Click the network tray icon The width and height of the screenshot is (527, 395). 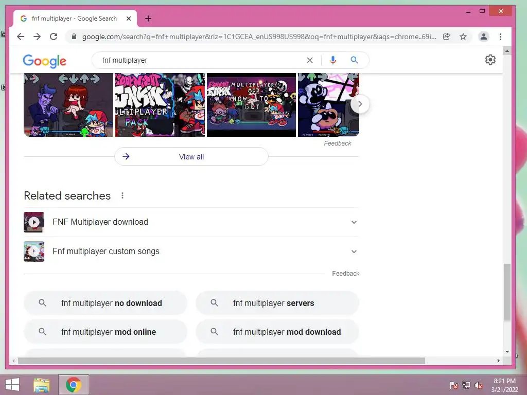point(466,385)
